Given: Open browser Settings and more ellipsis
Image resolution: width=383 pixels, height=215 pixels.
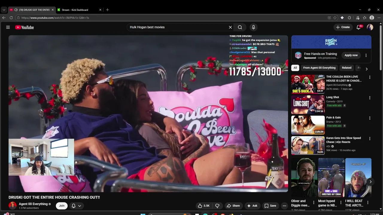Looking at the screenshot, I should (379, 18).
